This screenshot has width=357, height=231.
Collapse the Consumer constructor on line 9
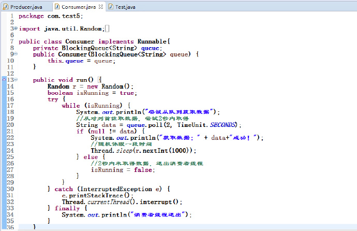(16, 54)
